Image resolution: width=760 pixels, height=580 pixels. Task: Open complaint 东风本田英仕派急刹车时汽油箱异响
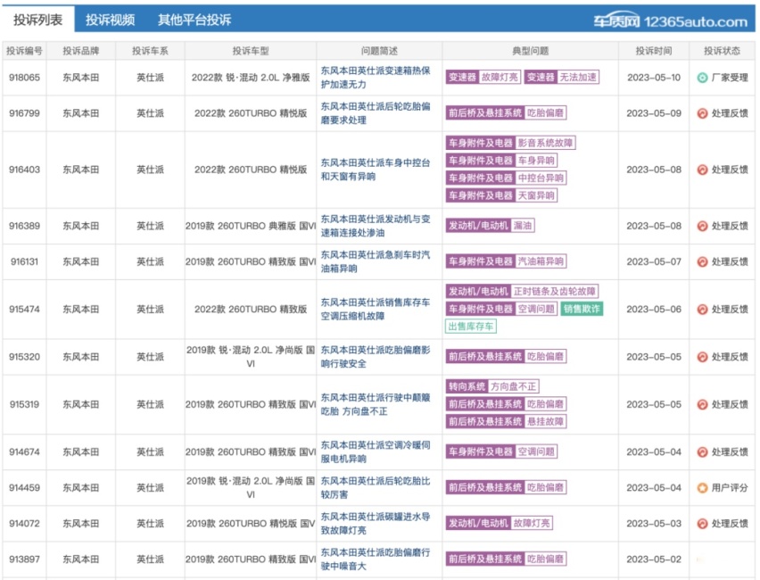click(x=376, y=261)
